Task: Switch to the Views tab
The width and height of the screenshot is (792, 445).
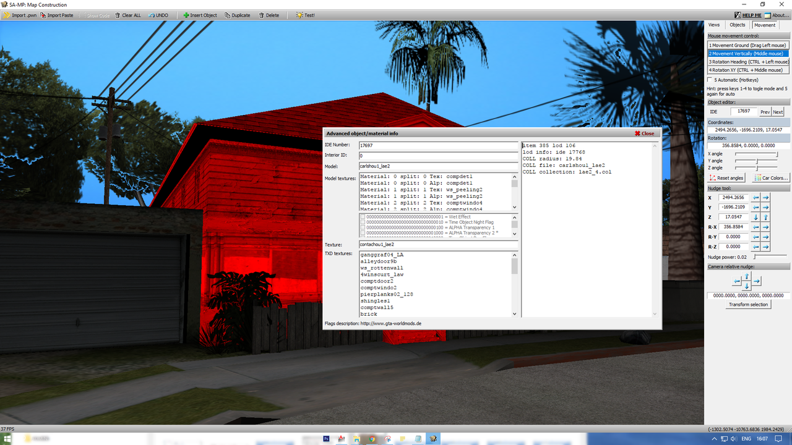Action: 714,25
